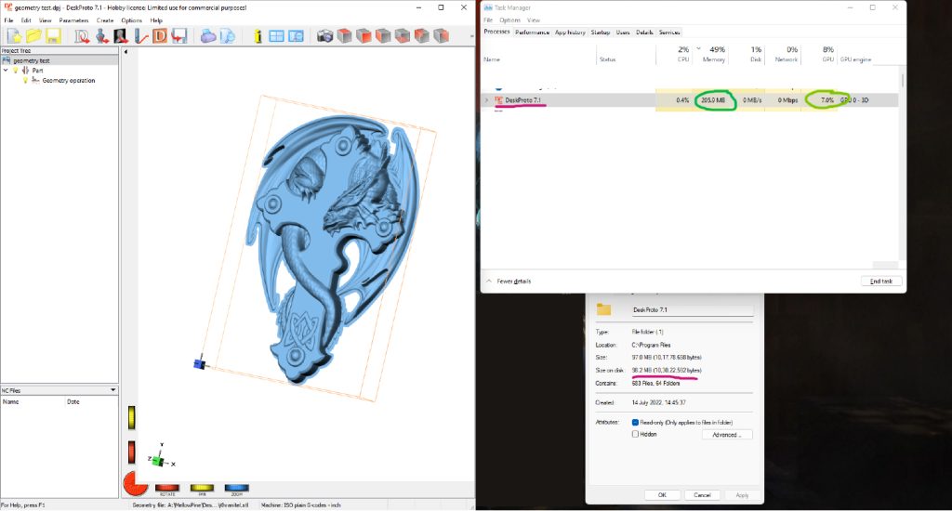Toggle the Read-only attribute checkbox
952x511 pixels.
pyautogui.click(x=635, y=422)
